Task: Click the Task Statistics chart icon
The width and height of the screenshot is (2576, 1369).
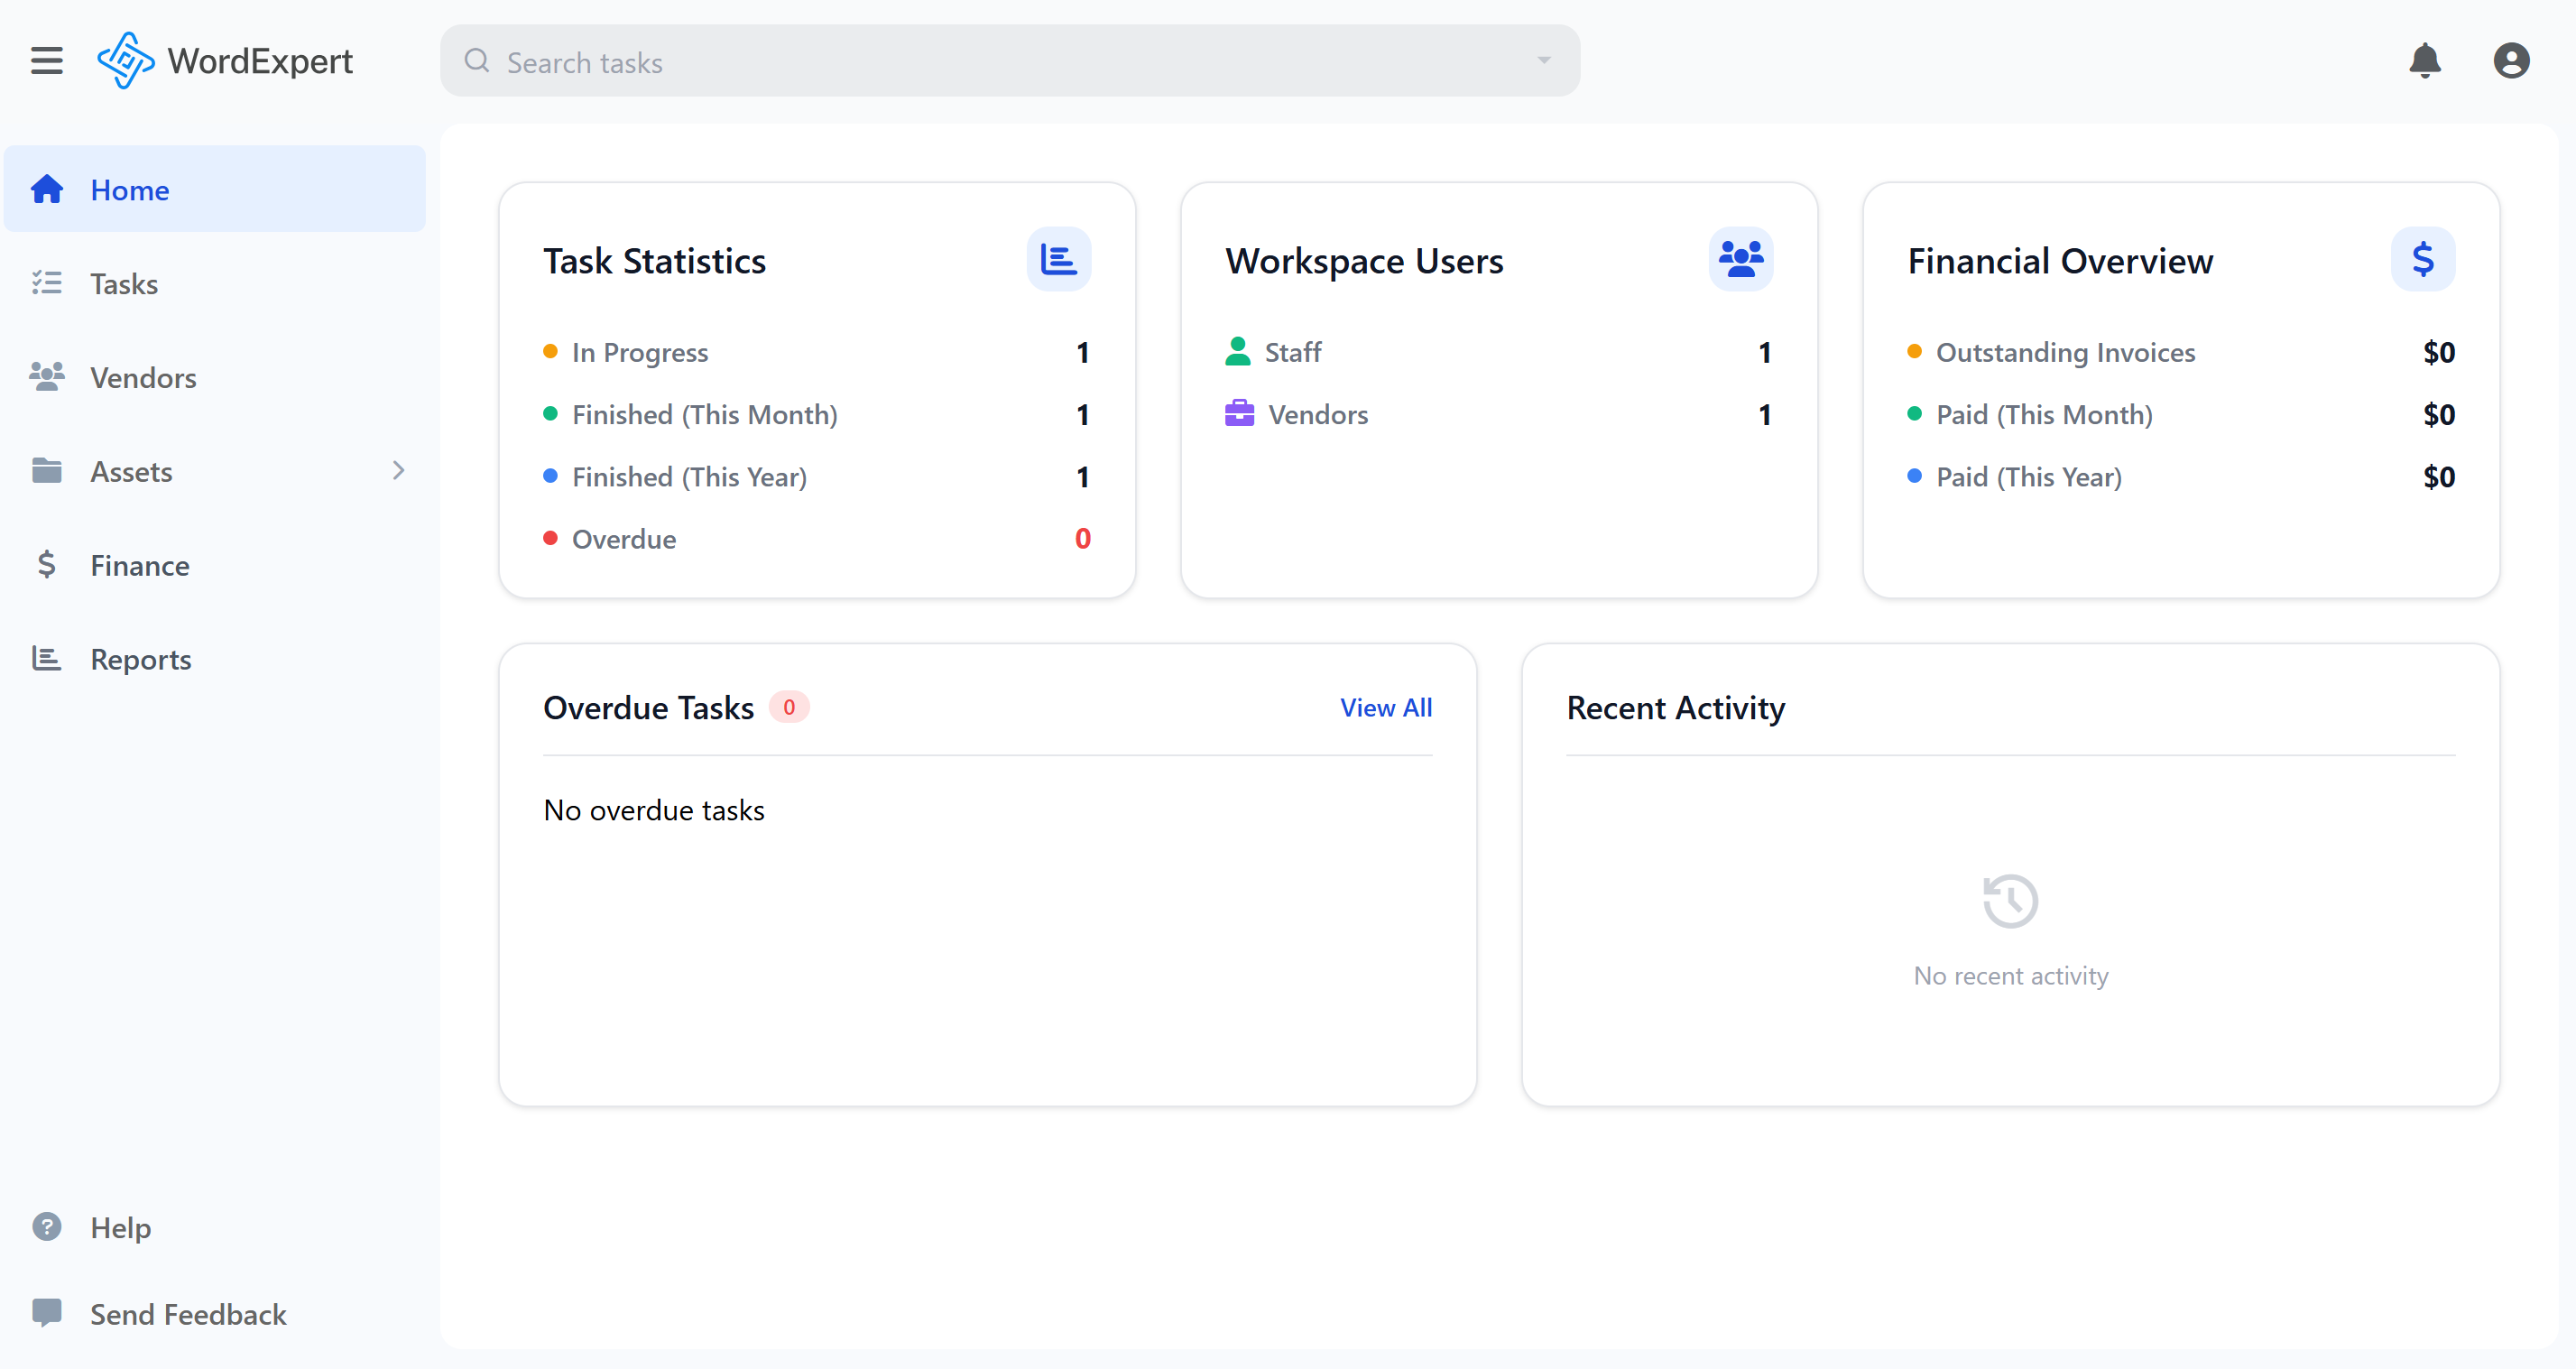Action: (1058, 259)
